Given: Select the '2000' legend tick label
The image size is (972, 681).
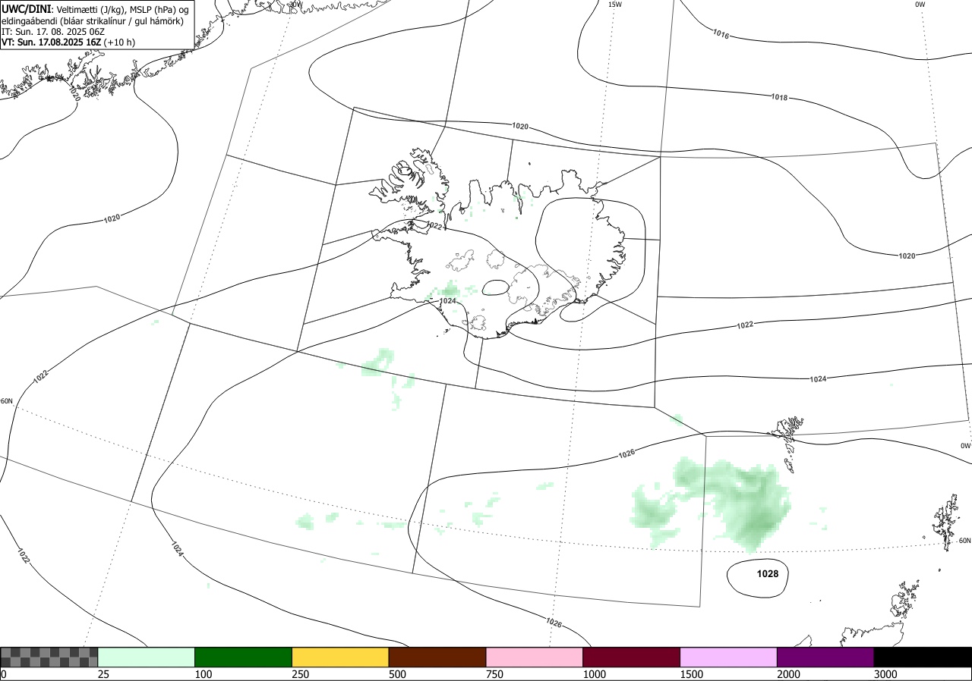Looking at the screenshot, I should 788,674.
